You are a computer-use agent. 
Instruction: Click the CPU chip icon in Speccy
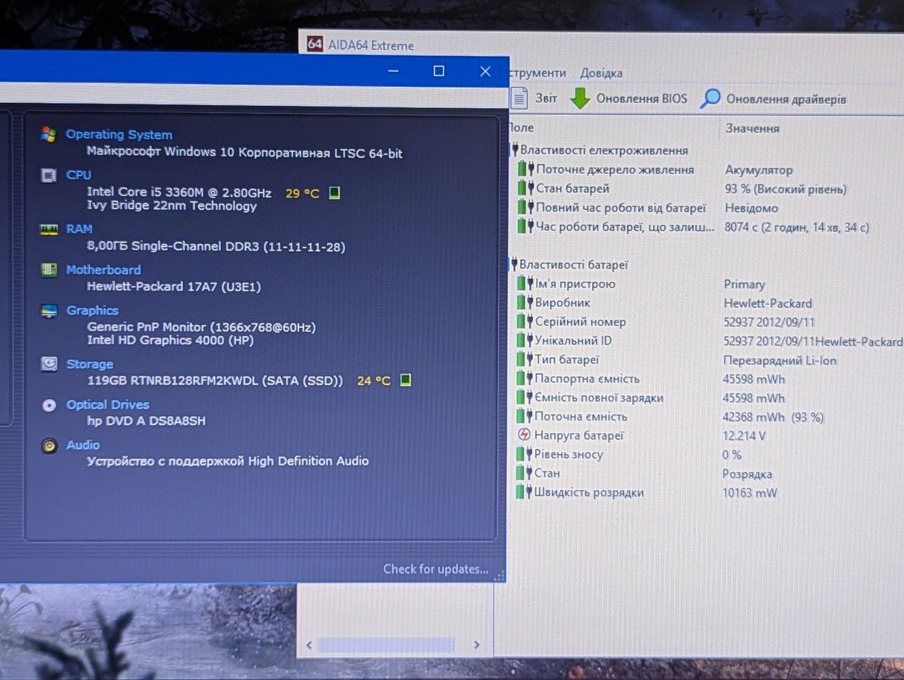pyautogui.click(x=49, y=175)
